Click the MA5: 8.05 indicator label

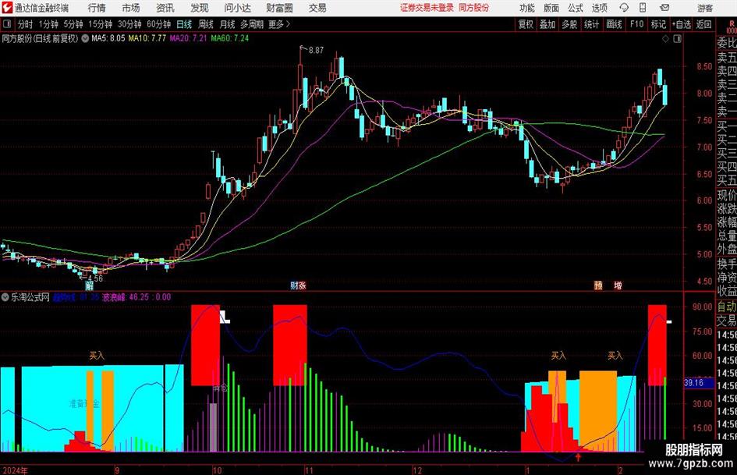[108, 38]
